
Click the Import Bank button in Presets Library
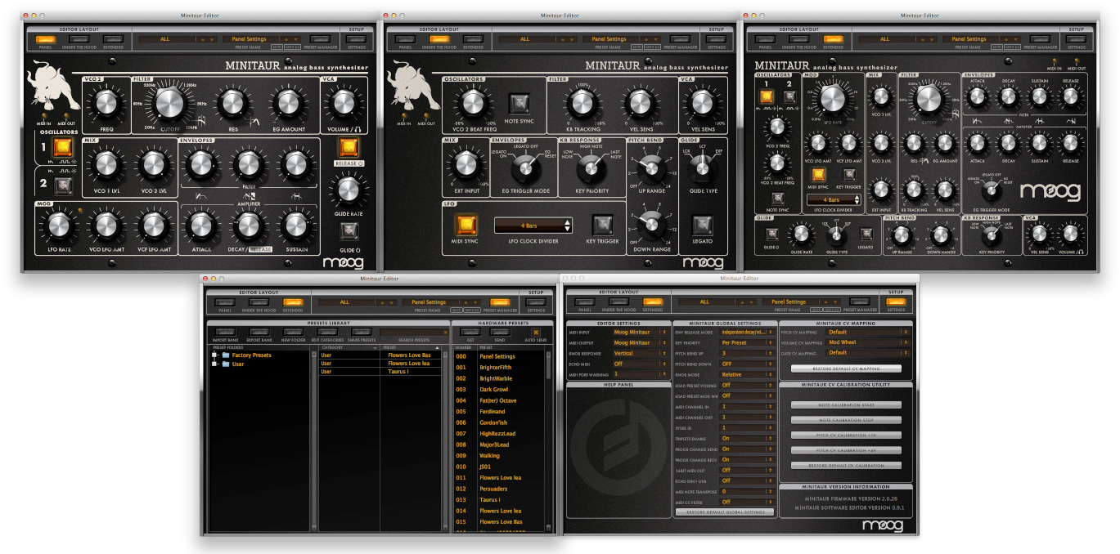(x=225, y=332)
